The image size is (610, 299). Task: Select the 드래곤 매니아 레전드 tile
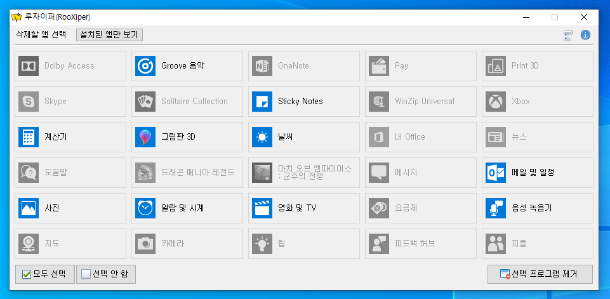coord(187,173)
